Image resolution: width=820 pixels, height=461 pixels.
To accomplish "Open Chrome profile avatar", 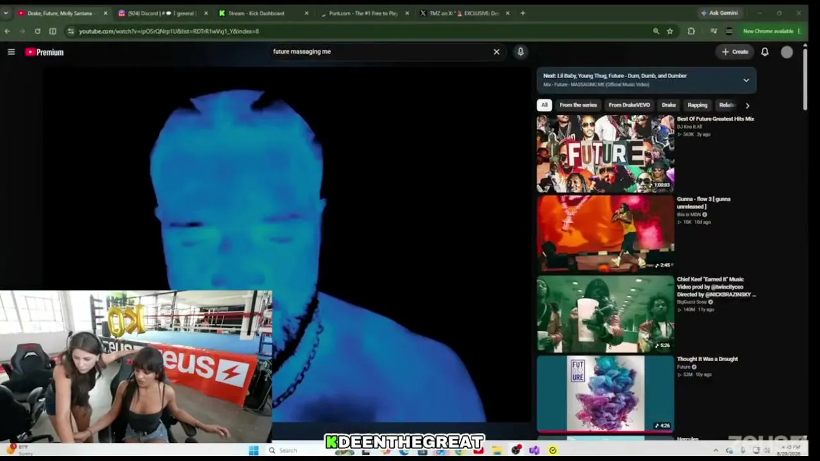I will [x=728, y=31].
